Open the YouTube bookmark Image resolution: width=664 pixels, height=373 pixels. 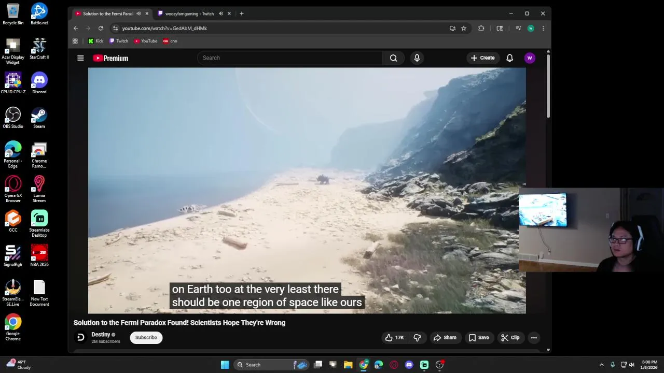[x=146, y=41]
